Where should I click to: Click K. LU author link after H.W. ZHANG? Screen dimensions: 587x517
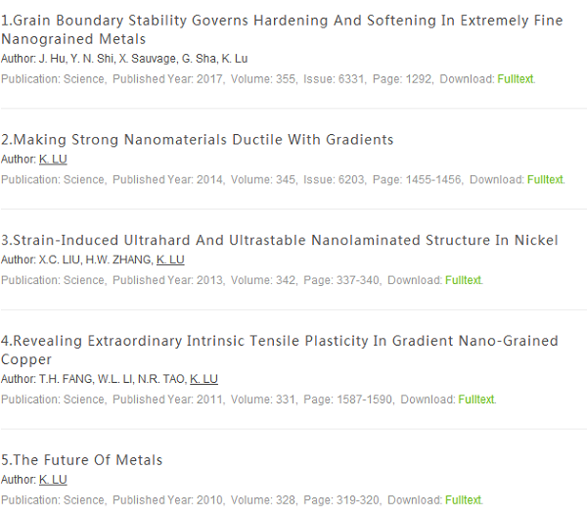click(170, 259)
